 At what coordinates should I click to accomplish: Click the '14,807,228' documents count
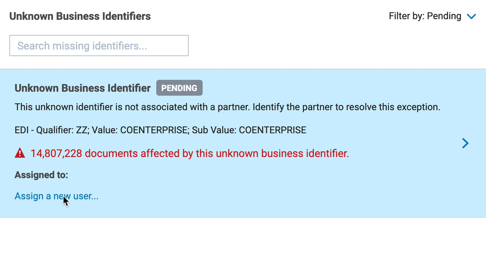[x=56, y=153]
